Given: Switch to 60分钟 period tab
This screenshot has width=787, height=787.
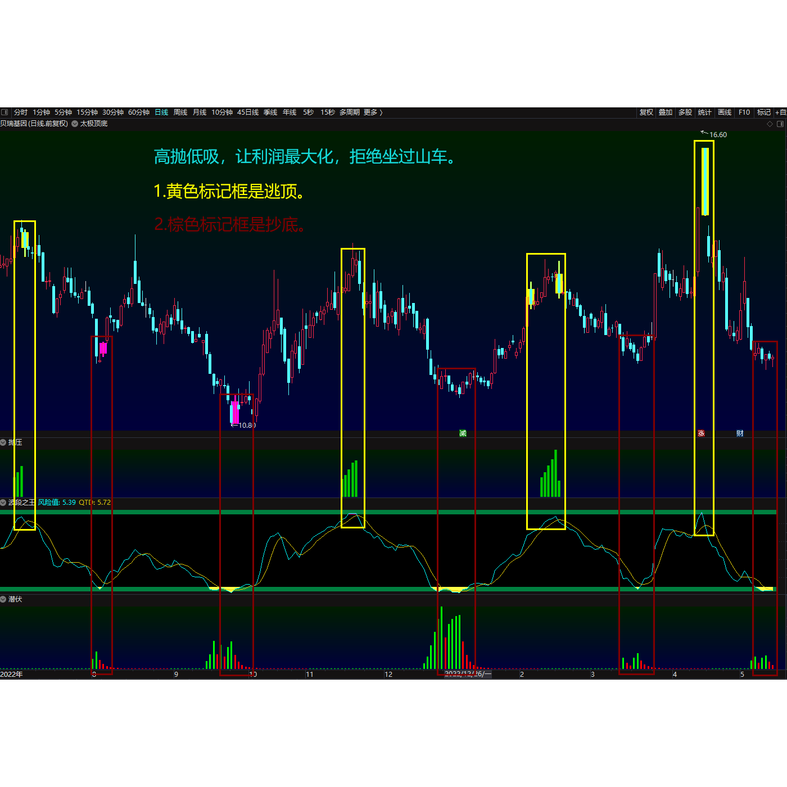Looking at the screenshot, I should [139, 112].
